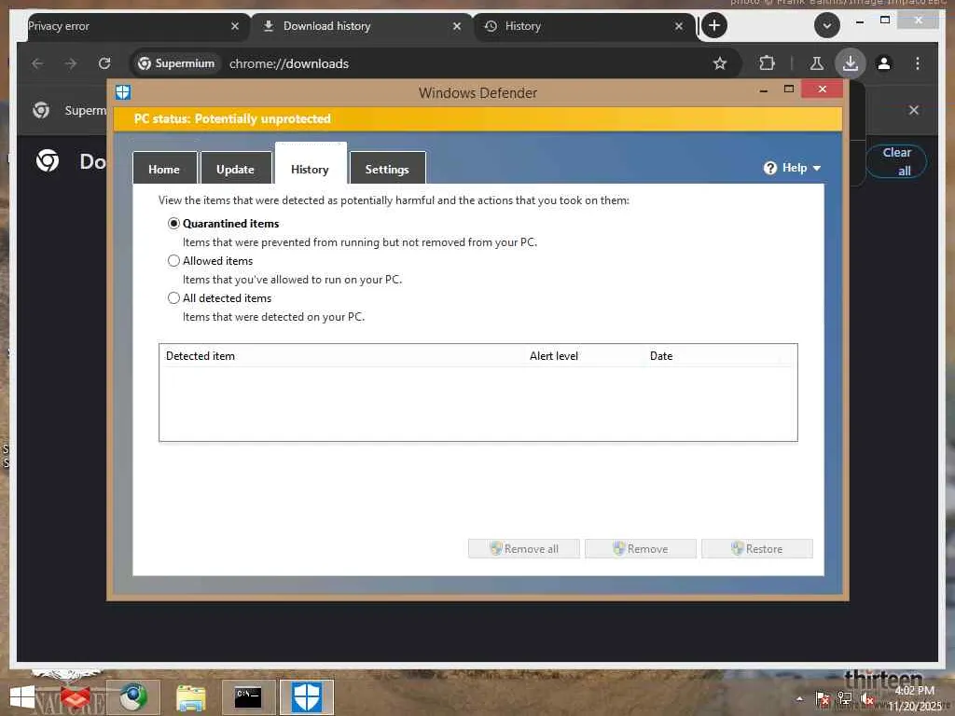Screen dimensions: 955x716
Task: Click the muted volume tray icon
Action: [x=867, y=699]
